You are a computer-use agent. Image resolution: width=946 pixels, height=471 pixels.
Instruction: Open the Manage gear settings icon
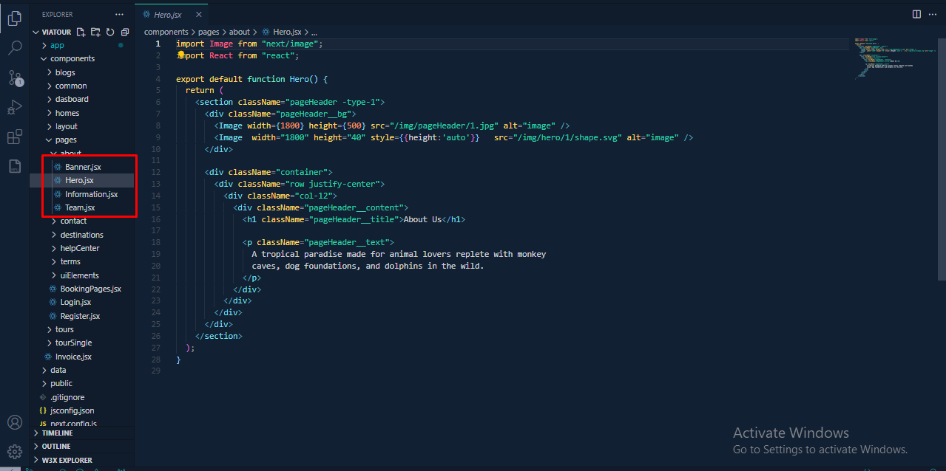coord(14,451)
